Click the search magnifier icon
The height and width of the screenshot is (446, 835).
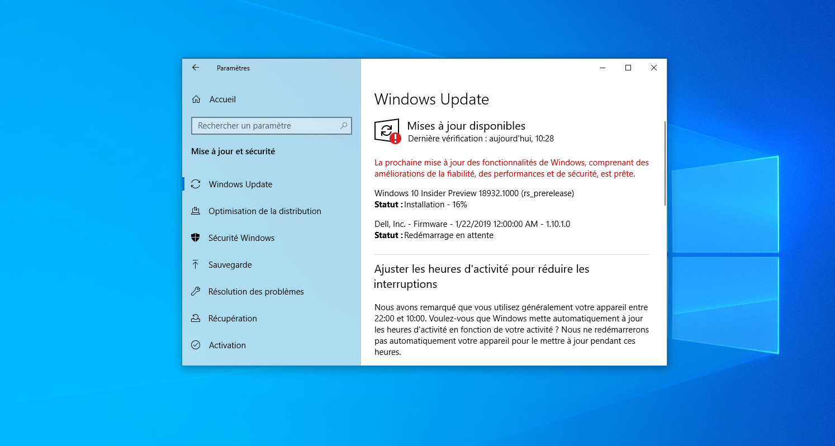[x=344, y=126]
